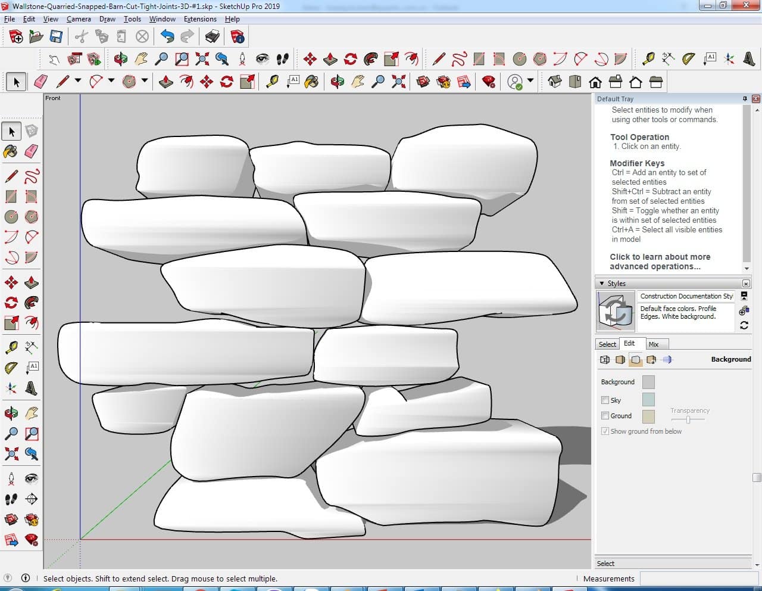The height and width of the screenshot is (591, 762).
Task: Switch to the Mix tab
Action: [654, 344]
